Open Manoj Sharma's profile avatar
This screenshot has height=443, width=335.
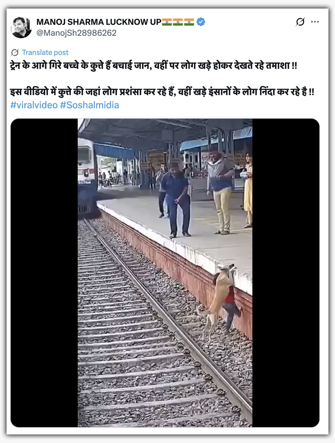[21, 27]
